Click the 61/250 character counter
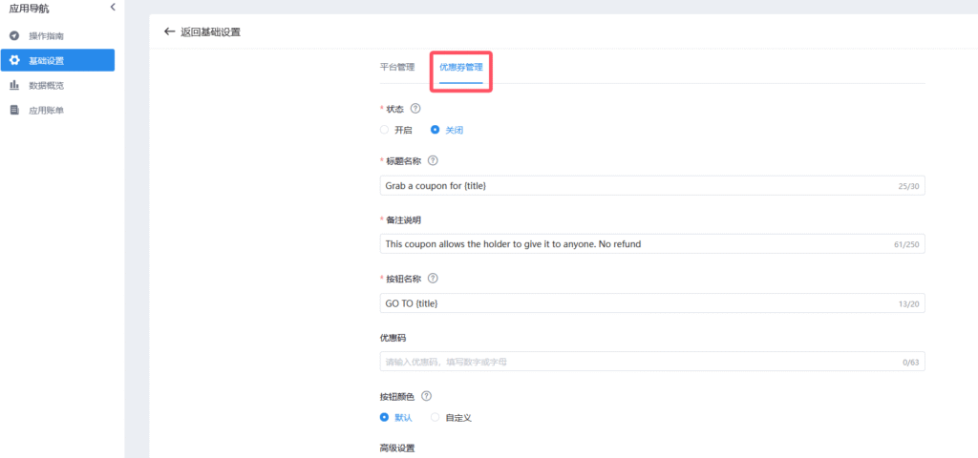This screenshot has width=978, height=458. (907, 244)
